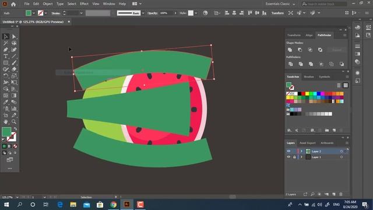This screenshot has width=373, height=210.
Task: Toggle visibility of Layer 1
Action: (288, 157)
